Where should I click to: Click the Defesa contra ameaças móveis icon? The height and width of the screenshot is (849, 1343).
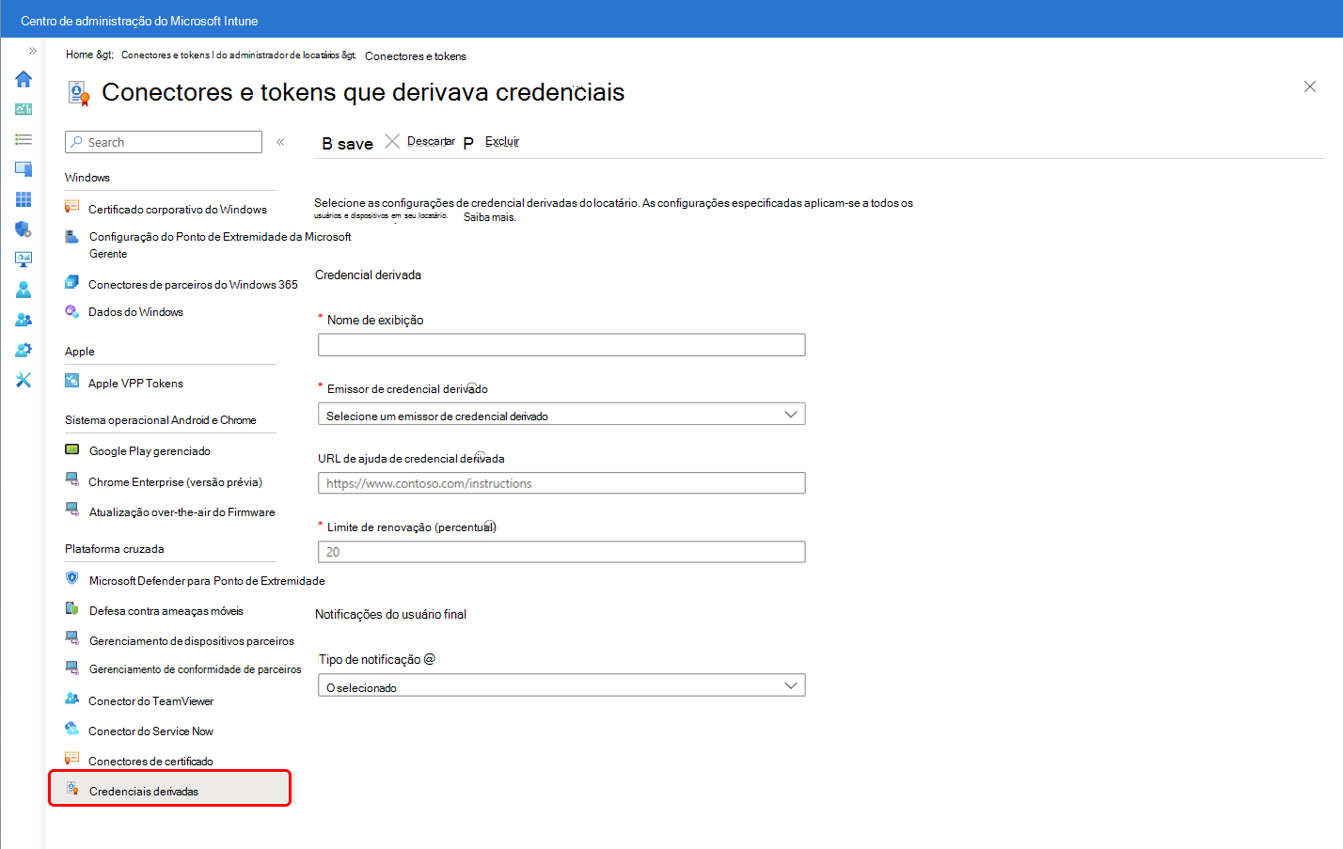coord(71,609)
